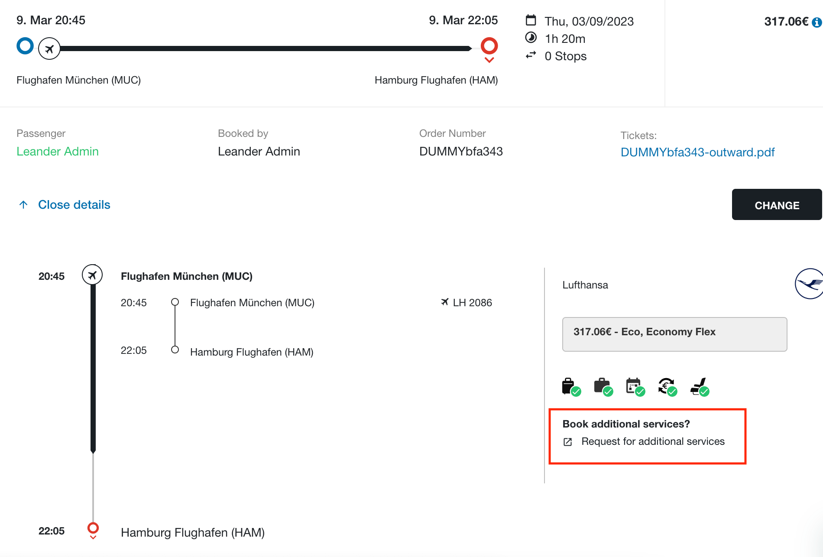Click the 1h 20m duration text
This screenshot has width=823, height=557.
click(x=565, y=39)
